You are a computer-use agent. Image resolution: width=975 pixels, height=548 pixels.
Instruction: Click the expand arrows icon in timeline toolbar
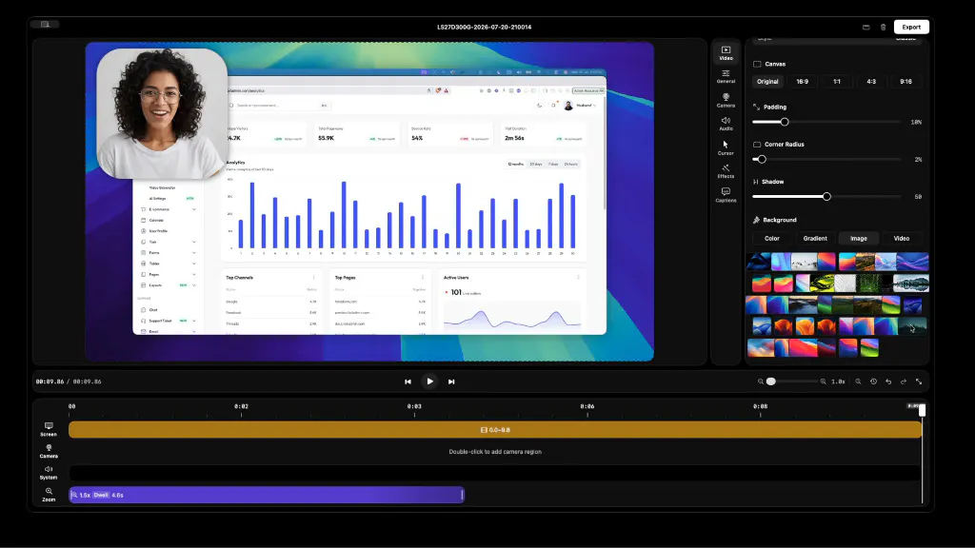tap(919, 382)
